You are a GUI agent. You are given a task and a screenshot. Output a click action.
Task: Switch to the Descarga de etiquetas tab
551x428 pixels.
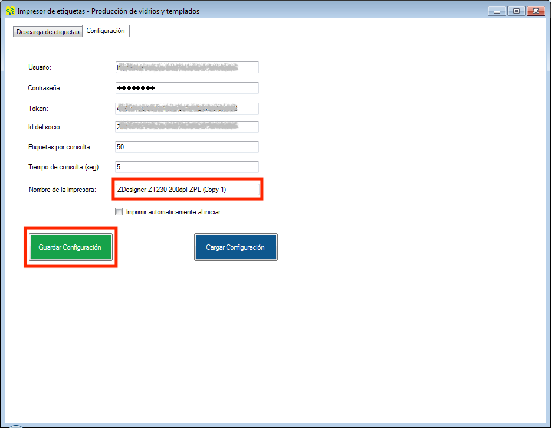click(48, 32)
